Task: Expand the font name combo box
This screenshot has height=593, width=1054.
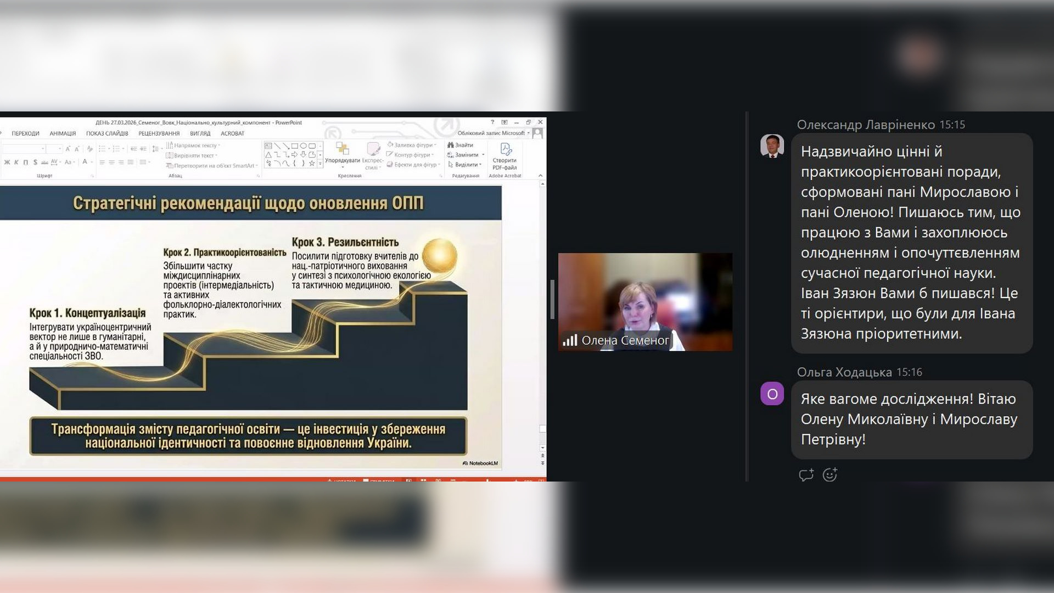Action: [43, 149]
